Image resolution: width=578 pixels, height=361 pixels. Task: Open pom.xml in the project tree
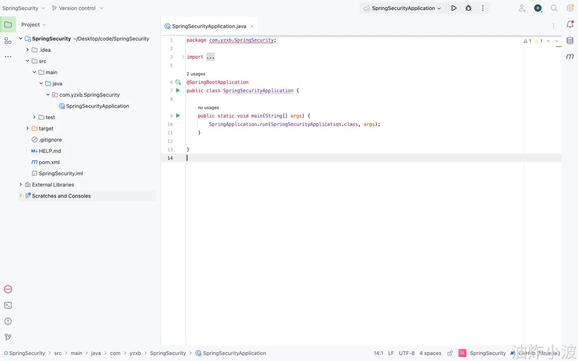coord(49,162)
